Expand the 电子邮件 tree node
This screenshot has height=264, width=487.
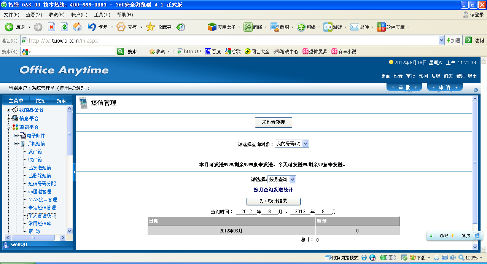(16, 136)
